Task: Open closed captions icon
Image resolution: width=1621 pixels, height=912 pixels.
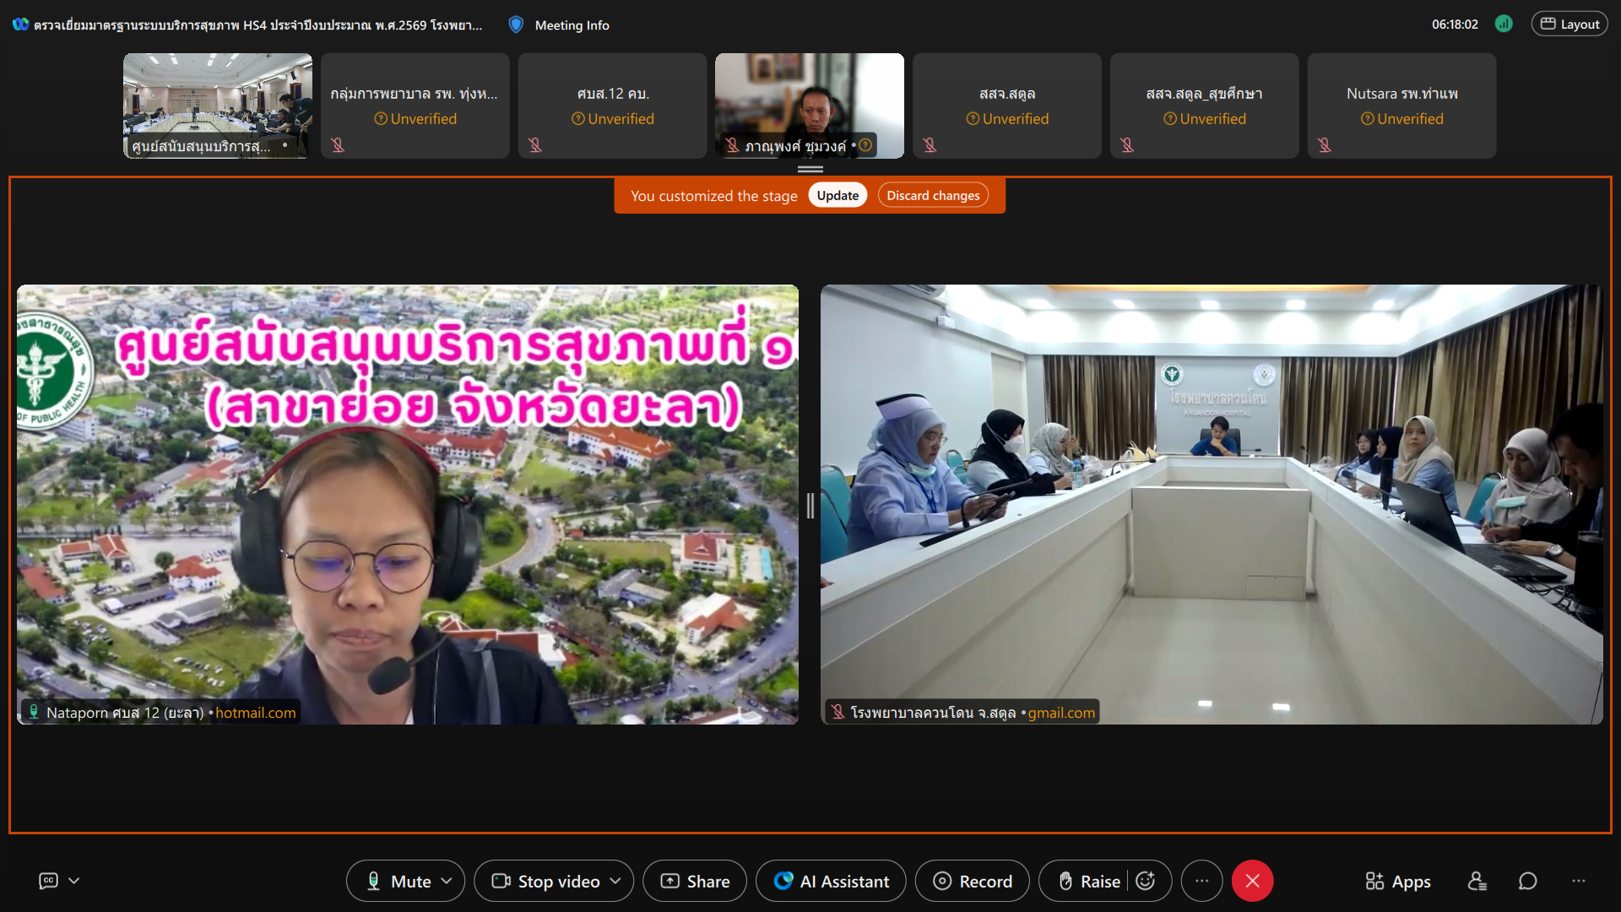Action: (49, 881)
